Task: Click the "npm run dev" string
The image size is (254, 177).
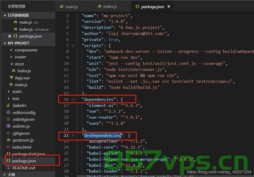Action: click(124, 58)
